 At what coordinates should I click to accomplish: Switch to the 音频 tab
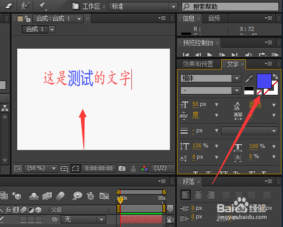click(x=214, y=18)
